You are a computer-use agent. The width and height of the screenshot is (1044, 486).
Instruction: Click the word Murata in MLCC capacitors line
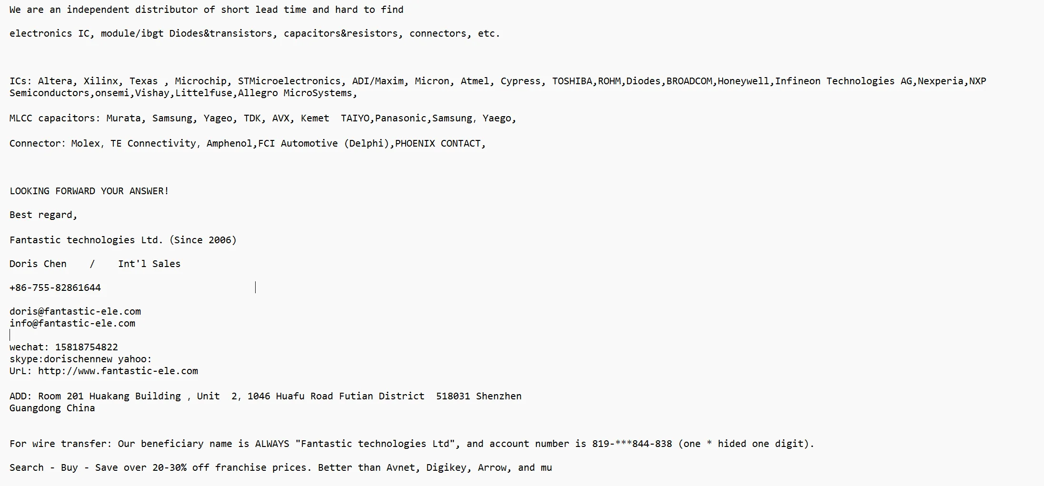click(124, 118)
